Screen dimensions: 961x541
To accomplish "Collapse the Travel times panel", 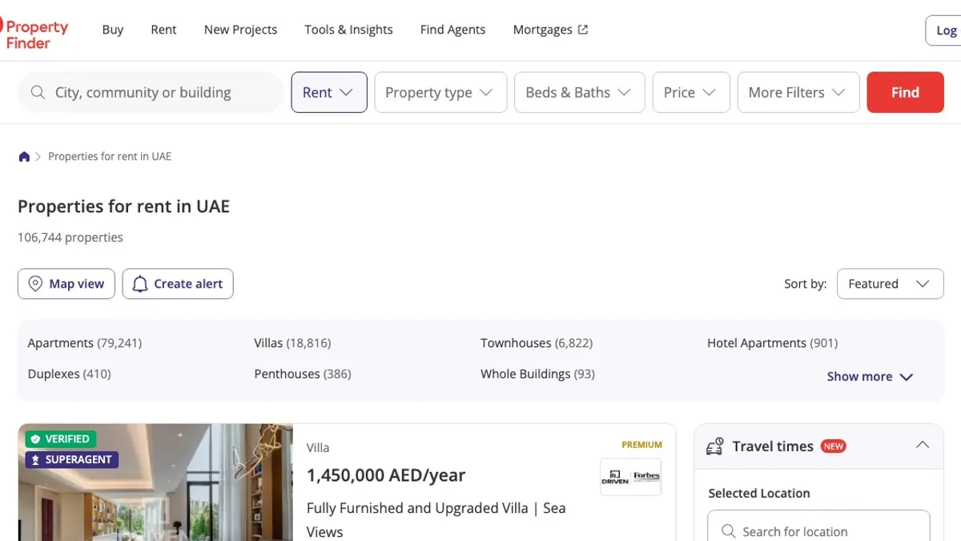I will (x=923, y=445).
